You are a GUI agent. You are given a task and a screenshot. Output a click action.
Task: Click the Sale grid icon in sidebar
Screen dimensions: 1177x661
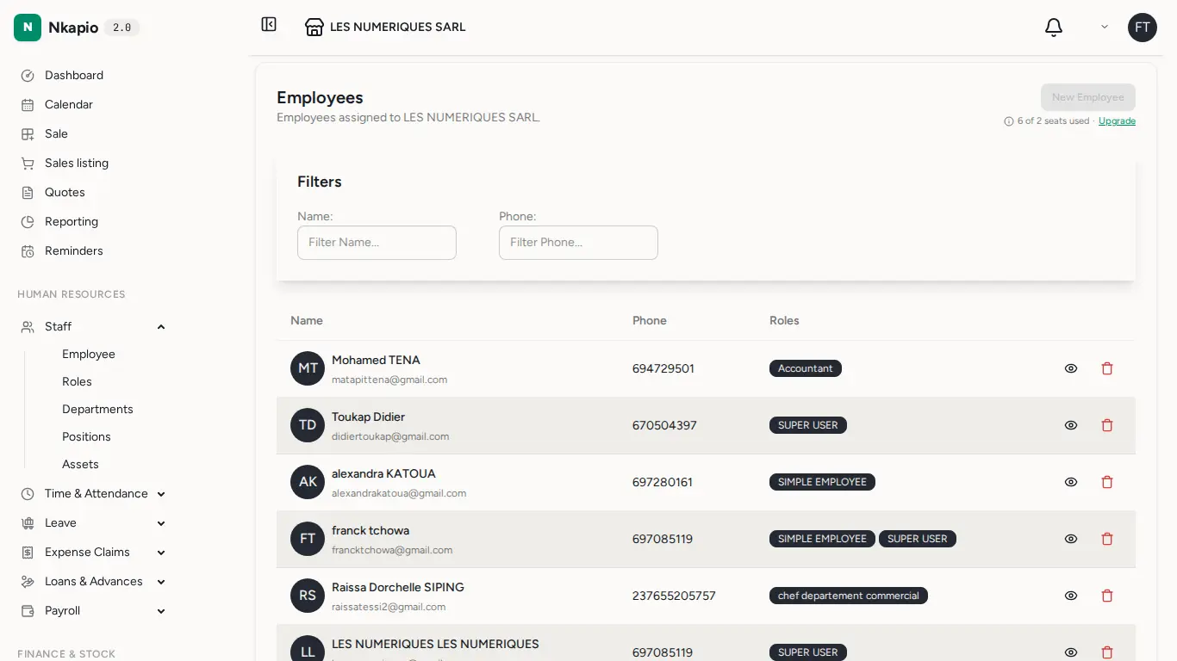coord(28,134)
